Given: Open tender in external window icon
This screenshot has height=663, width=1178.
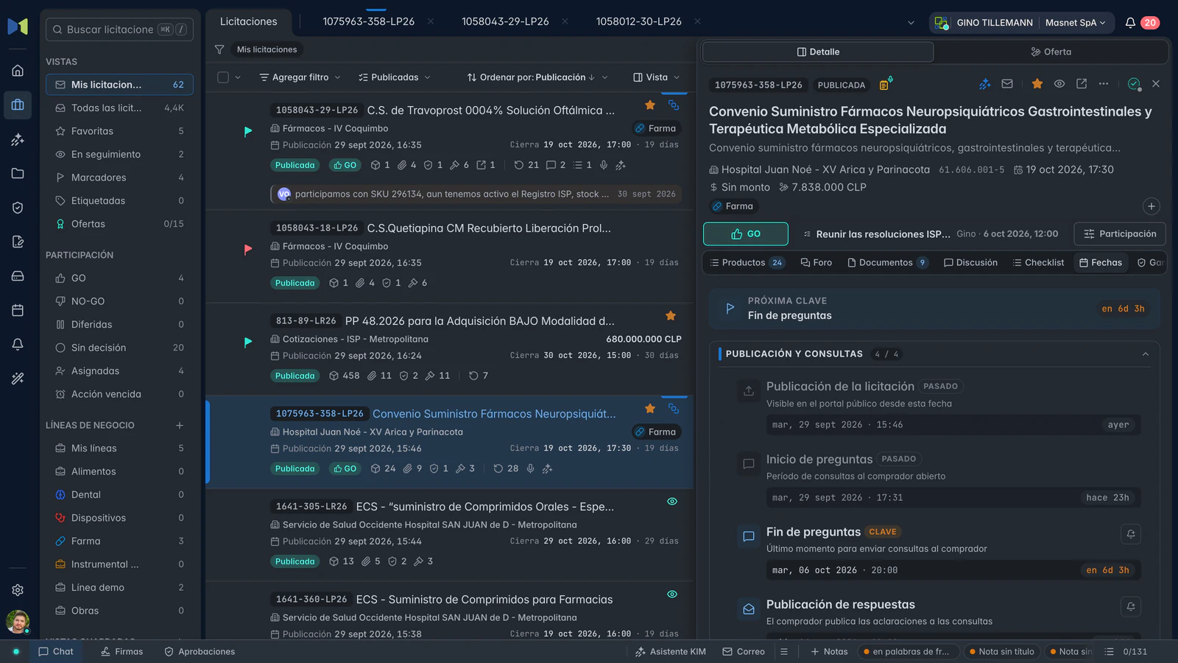Looking at the screenshot, I should 1082,84.
